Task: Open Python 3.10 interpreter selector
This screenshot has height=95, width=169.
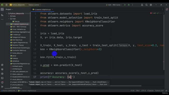Action: click(x=159, y=91)
